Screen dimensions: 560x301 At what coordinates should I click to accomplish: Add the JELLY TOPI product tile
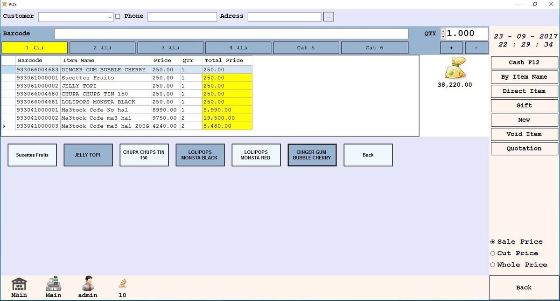pyautogui.click(x=88, y=155)
